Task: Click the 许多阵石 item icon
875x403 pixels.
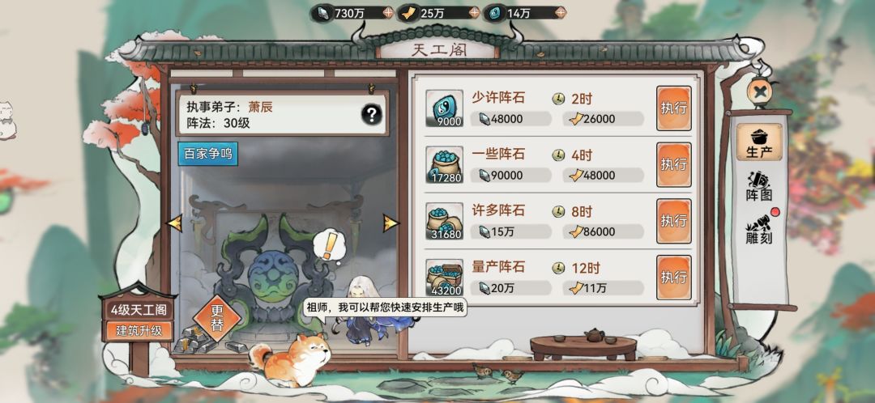Action: (x=444, y=221)
